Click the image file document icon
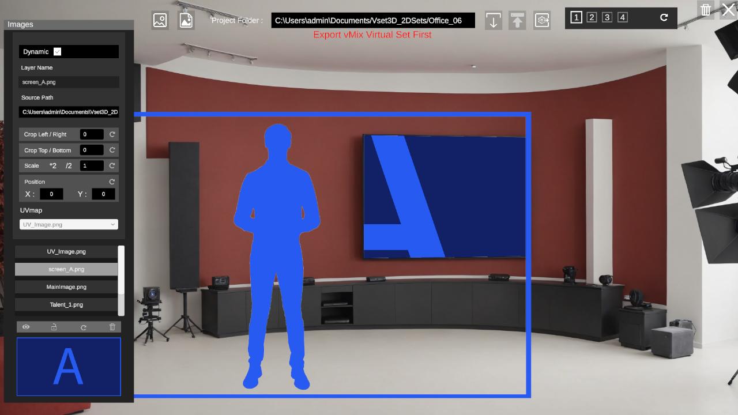 click(x=186, y=20)
